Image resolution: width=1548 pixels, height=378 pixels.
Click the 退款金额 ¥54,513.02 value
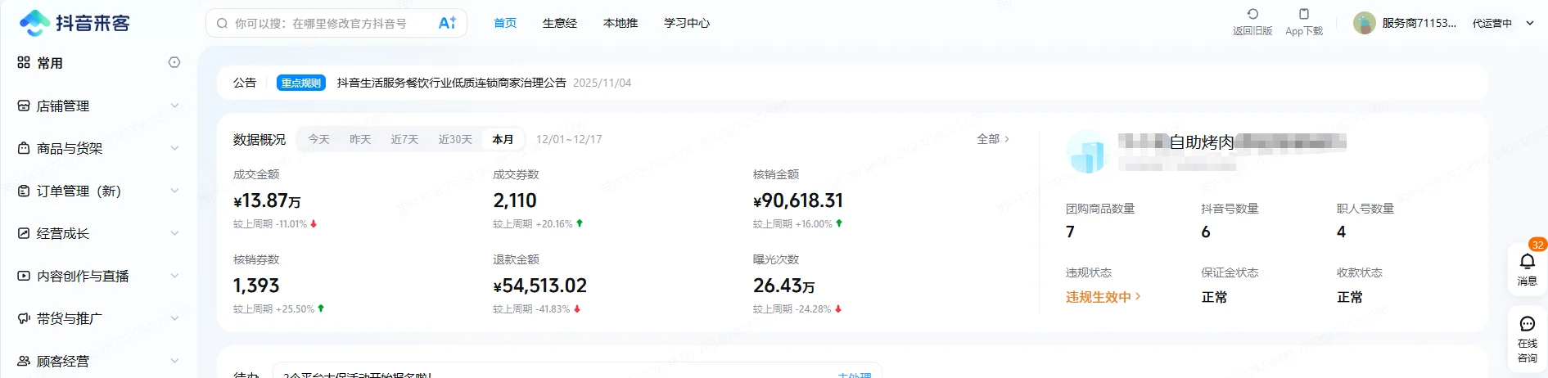tap(539, 286)
